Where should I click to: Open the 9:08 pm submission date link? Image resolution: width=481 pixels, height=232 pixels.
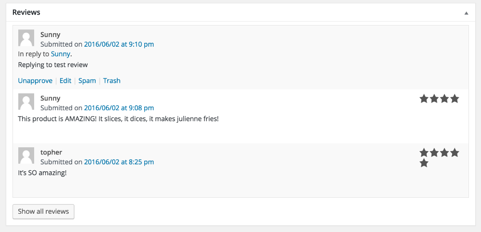point(119,108)
